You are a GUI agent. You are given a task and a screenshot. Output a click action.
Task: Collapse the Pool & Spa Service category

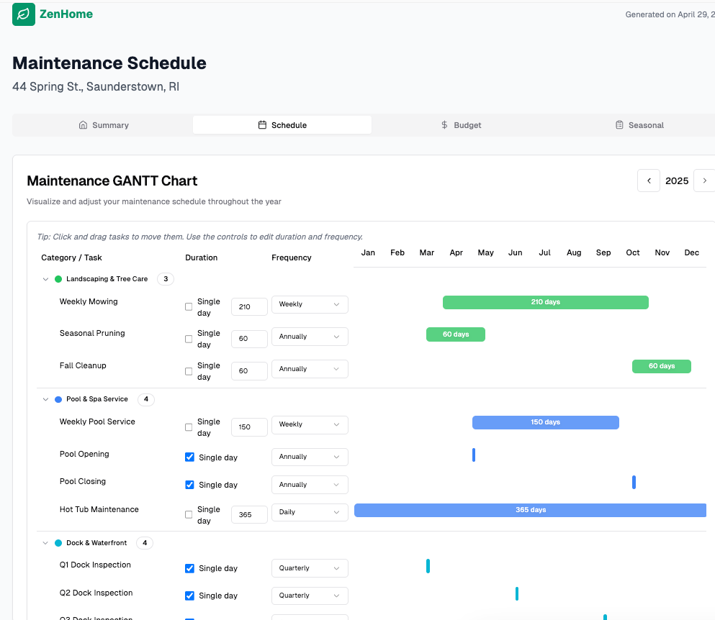45,399
